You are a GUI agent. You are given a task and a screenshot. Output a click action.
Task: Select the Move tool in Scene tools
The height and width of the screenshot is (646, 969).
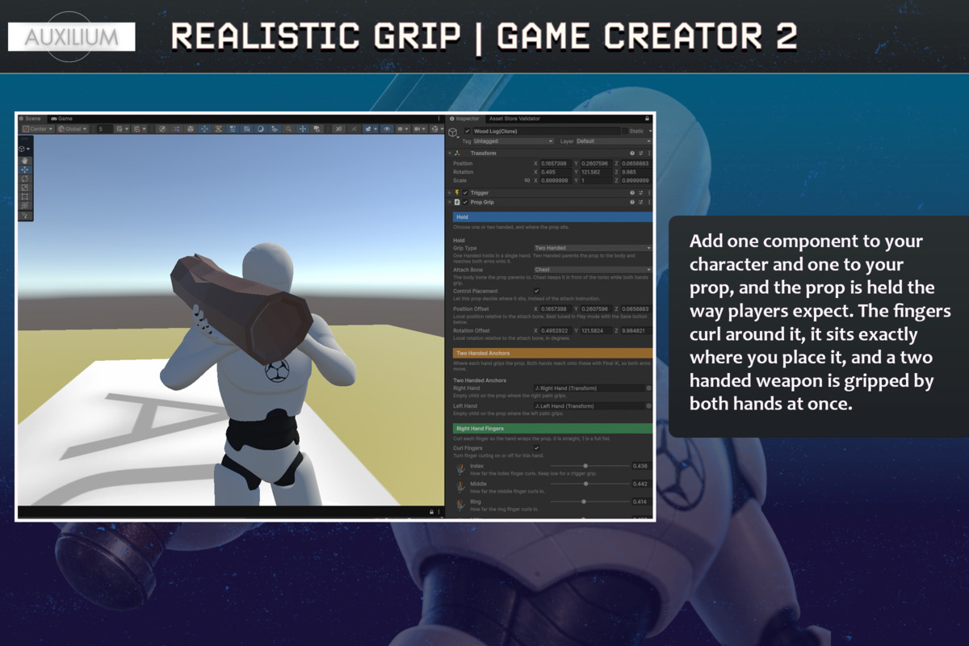coord(25,170)
